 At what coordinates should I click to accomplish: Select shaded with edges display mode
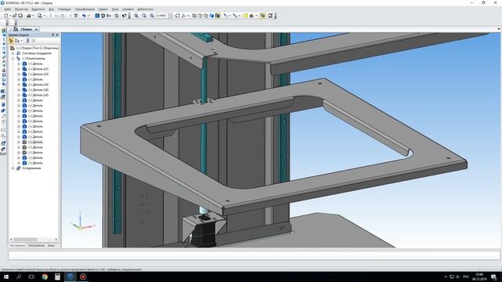217,16
